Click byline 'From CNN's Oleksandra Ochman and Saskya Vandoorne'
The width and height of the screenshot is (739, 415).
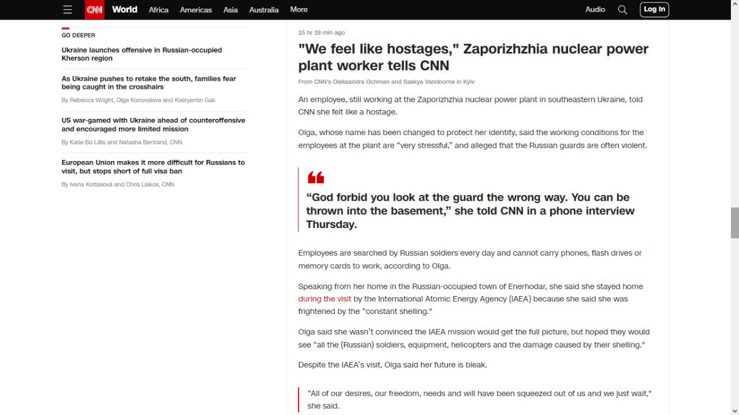point(386,82)
